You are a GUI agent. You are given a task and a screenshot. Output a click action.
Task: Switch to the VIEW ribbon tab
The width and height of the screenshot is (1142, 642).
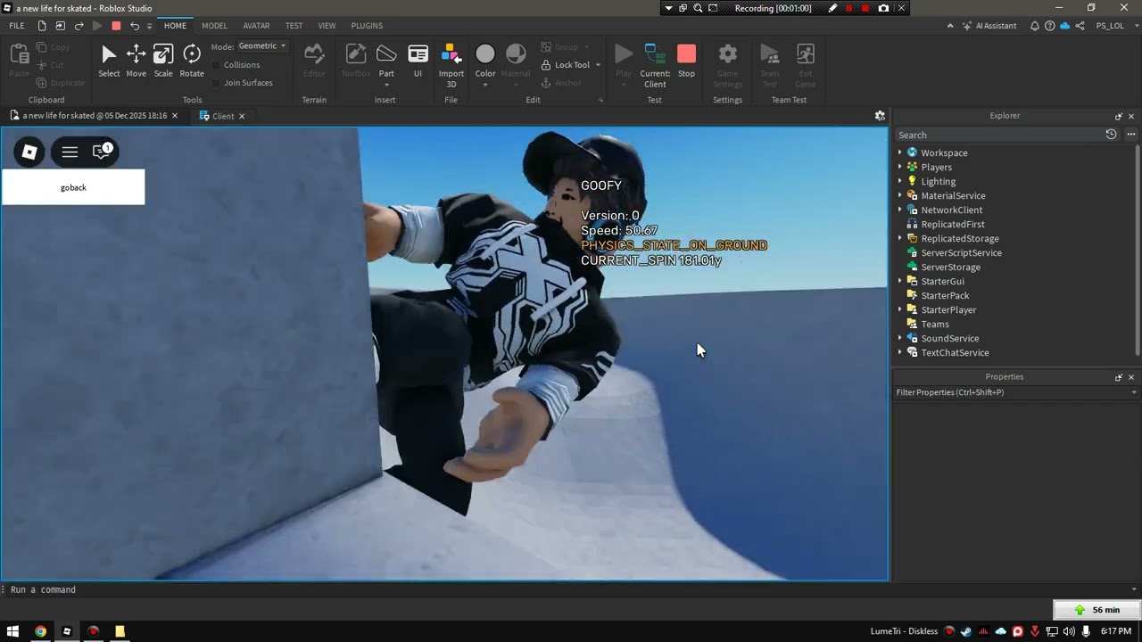point(327,26)
